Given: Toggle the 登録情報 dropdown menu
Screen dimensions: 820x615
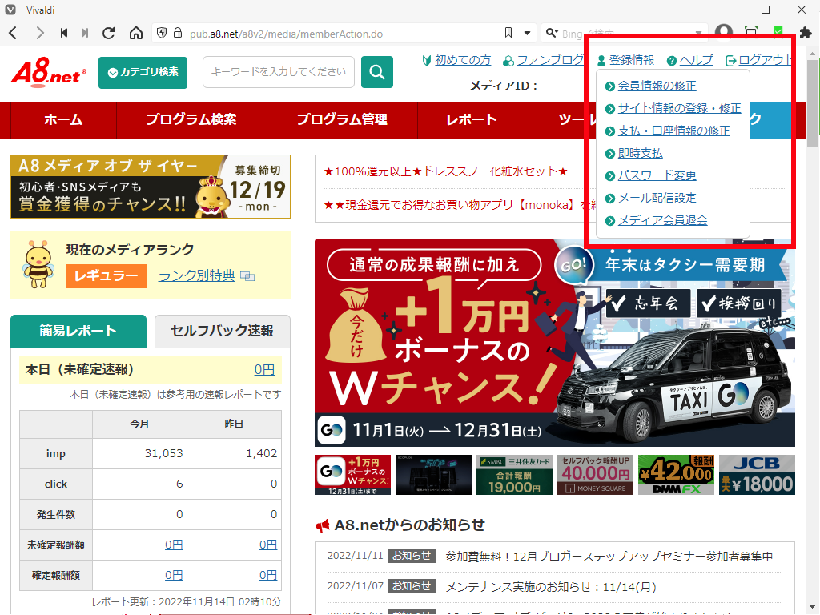Looking at the screenshot, I should (626, 60).
